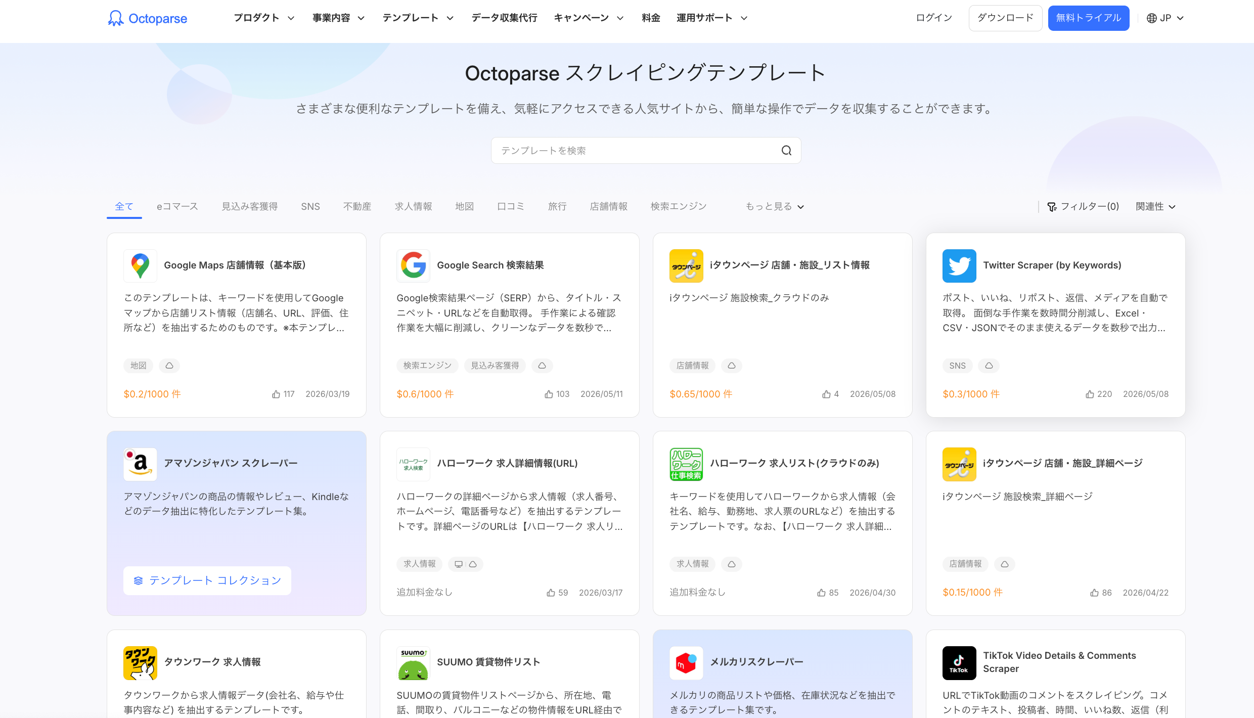Image resolution: width=1254 pixels, height=718 pixels.
Task: Start 無料トライアル
Action: [1088, 18]
